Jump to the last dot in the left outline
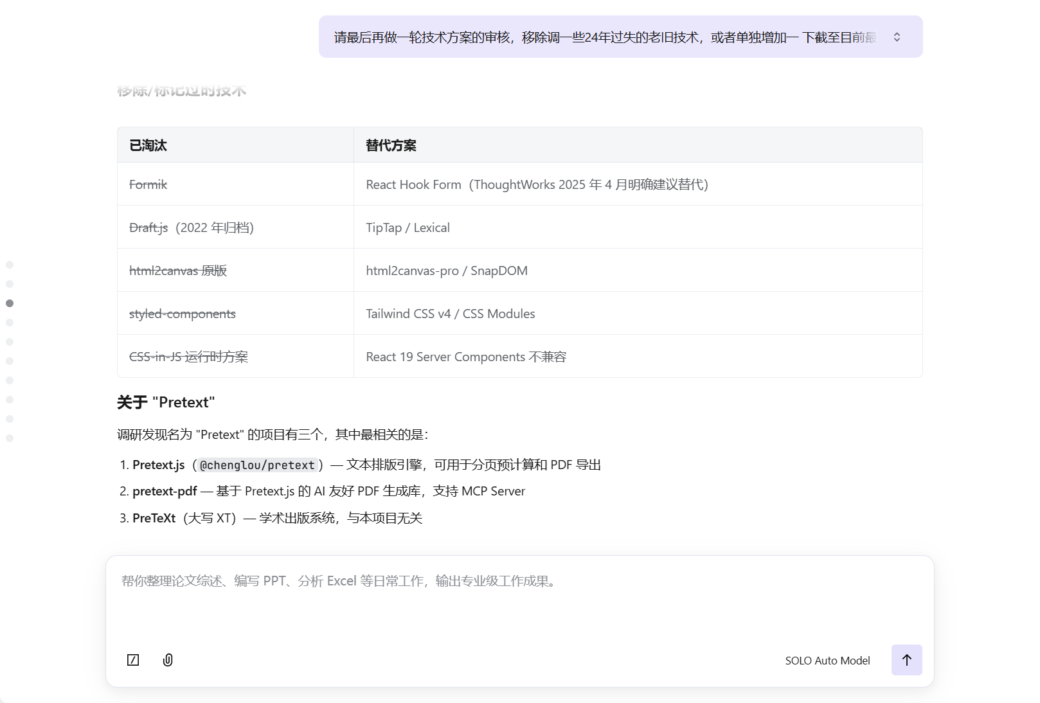The image size is (1040, 703). [10, 438]
